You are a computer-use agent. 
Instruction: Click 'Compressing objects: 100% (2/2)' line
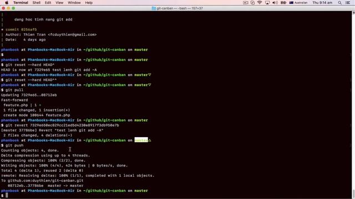[x=43, y=160]
